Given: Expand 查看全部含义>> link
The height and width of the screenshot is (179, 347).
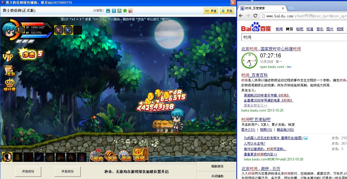Looking at the screenshot, I should (x=256, y=105).
